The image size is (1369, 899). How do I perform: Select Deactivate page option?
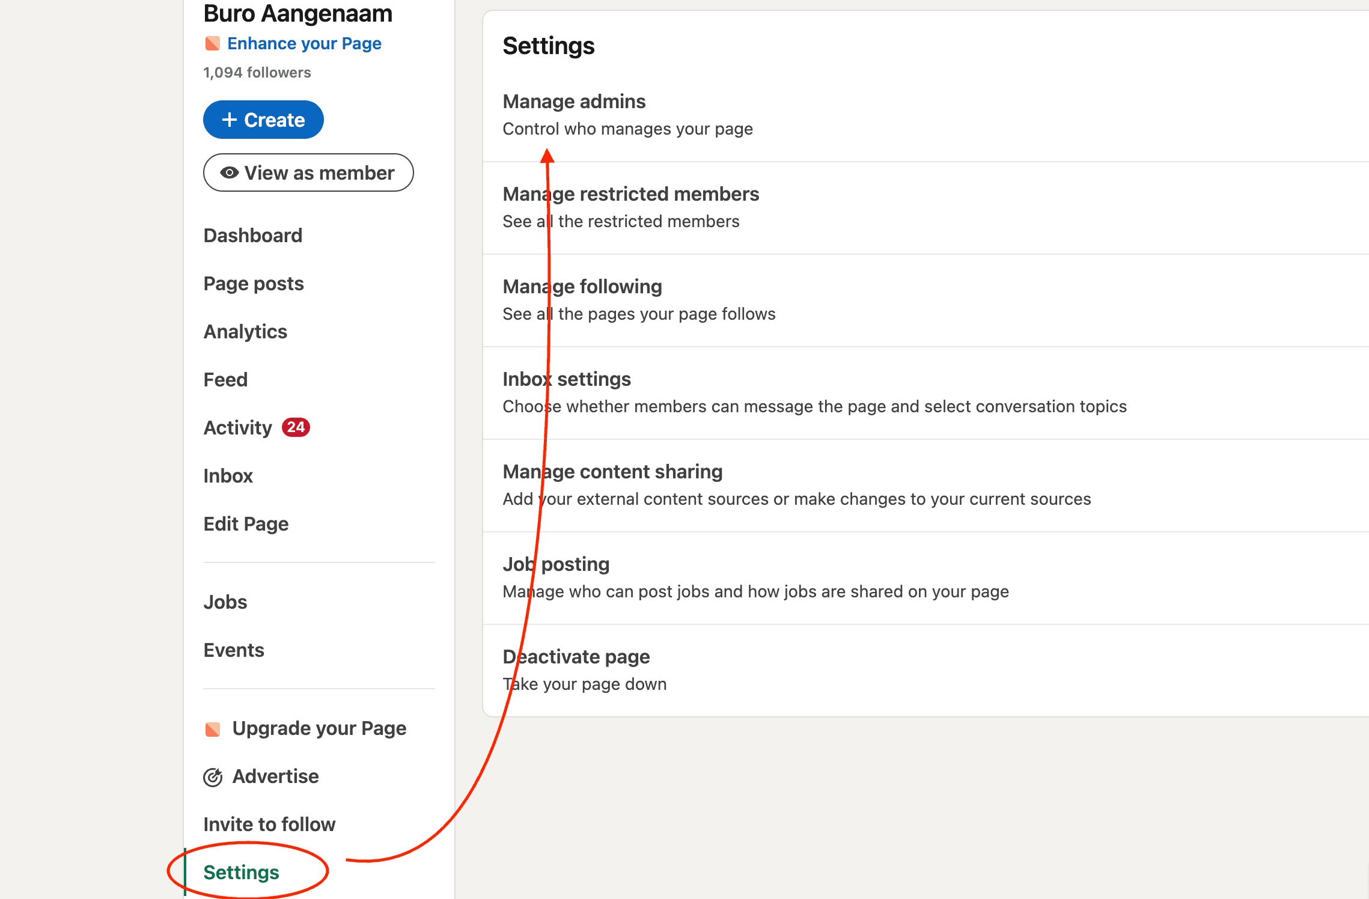[x=925, y=671]
